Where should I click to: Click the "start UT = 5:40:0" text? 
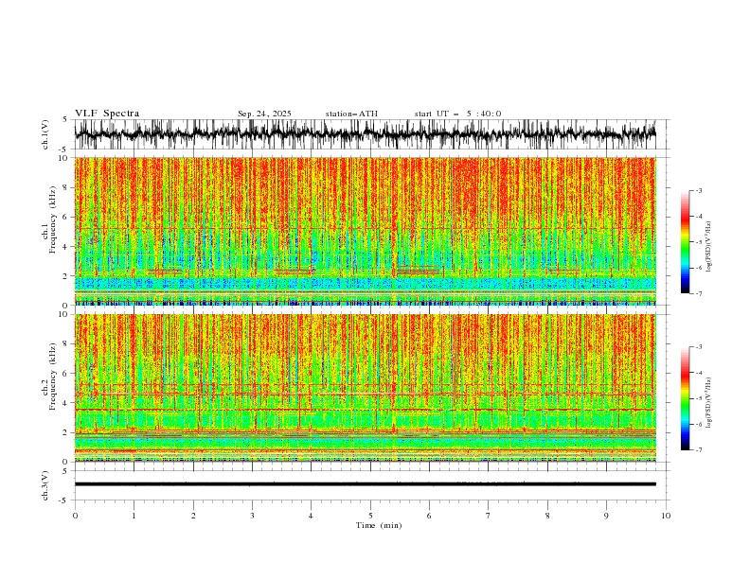[457, 114]
